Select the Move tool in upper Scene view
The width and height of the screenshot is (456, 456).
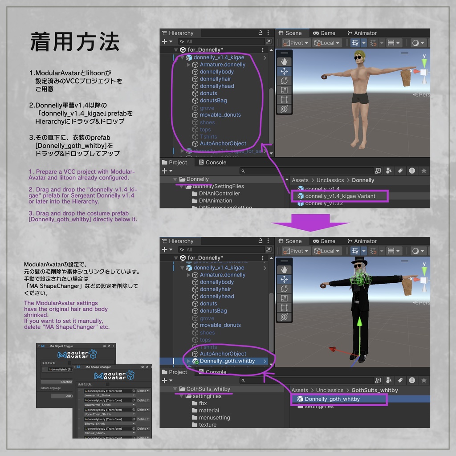pyautogui.click(x=284, y=71)
